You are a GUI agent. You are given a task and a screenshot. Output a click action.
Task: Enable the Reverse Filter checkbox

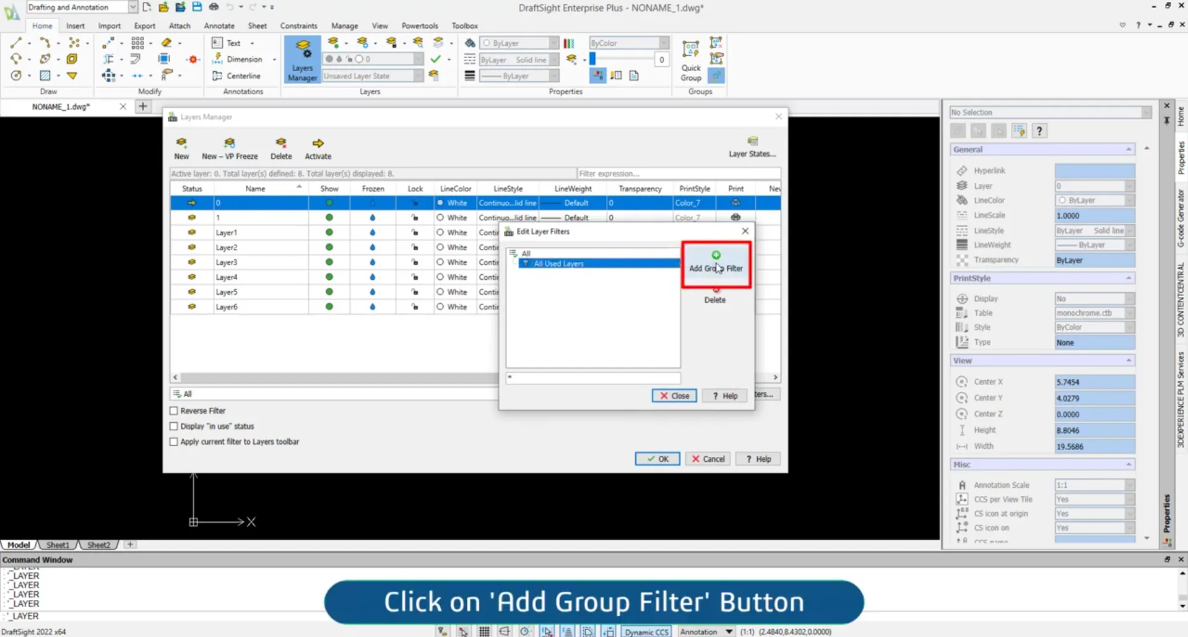tap(174, 410)
